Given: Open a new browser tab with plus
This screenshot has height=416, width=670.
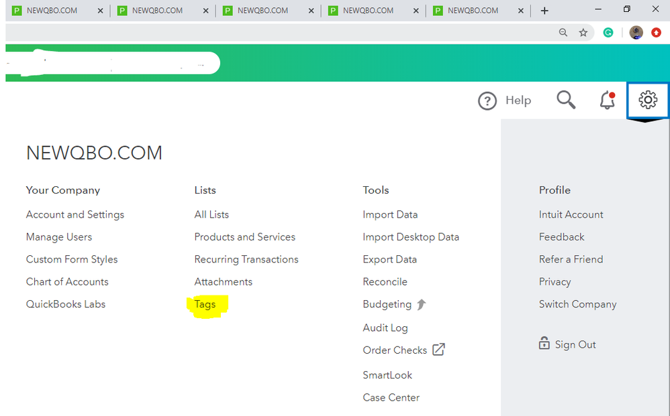Looking at the screenshot, I should (x=544, y=11).
